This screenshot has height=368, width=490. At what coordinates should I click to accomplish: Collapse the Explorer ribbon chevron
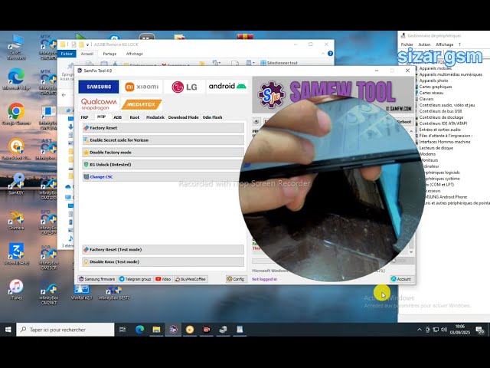pyautogui.click(x=323, y=54)
